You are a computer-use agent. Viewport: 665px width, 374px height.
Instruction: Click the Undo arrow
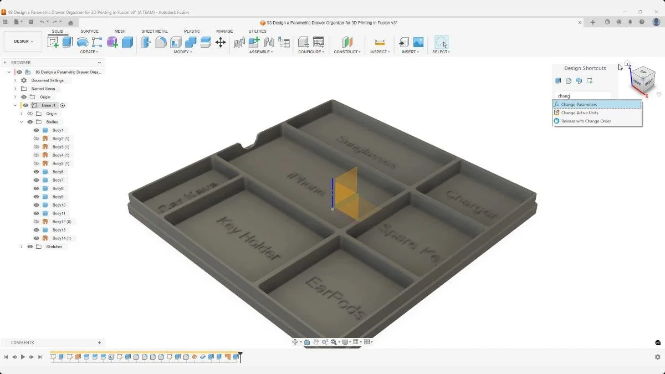click(42, 22)
